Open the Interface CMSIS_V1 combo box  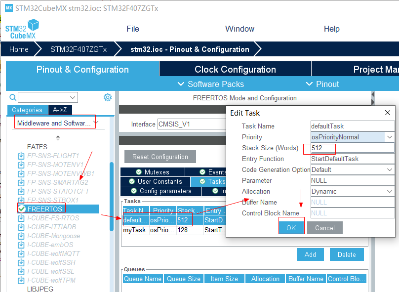point(192,124)
